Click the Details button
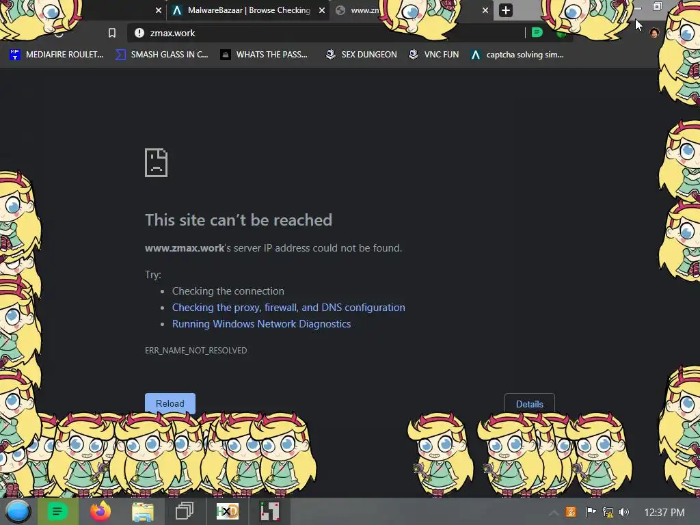The height and width of the screenshot is (525, 700). pyautogui.click(x=530, y=403)
